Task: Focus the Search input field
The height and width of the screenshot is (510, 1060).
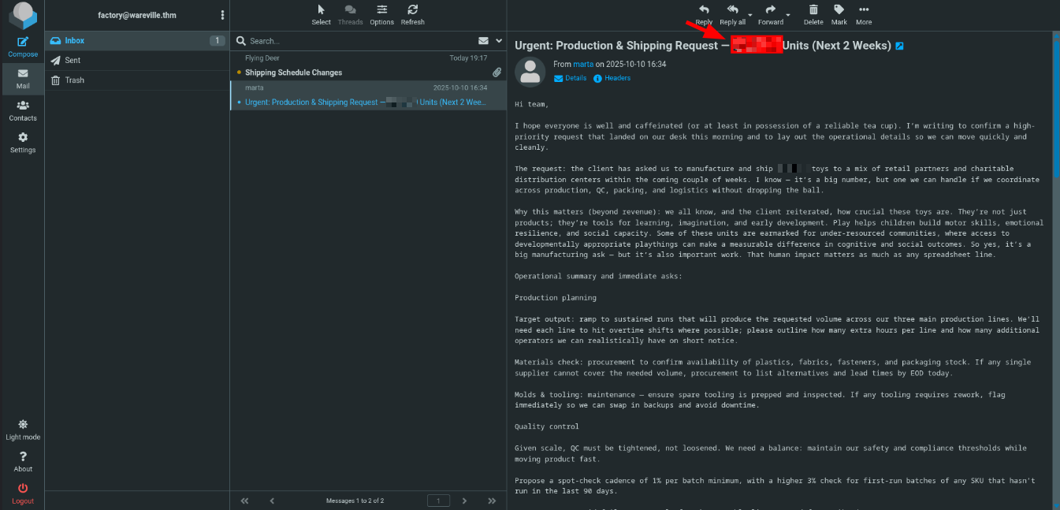Action: pos(359,41)
